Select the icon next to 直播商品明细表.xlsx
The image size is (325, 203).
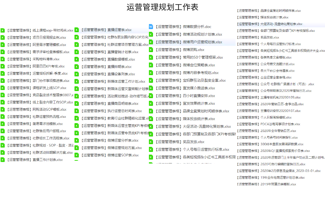pyautogui.click(x=77, y=104)
